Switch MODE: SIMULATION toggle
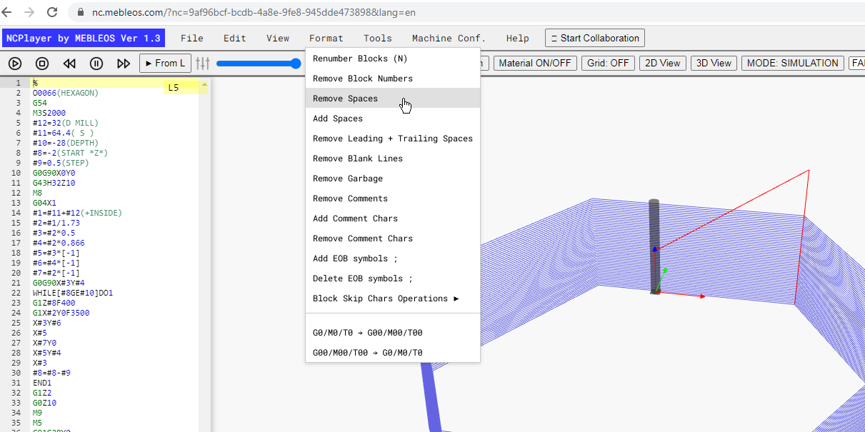Viewport: 865px width, 432px height. 793,63
